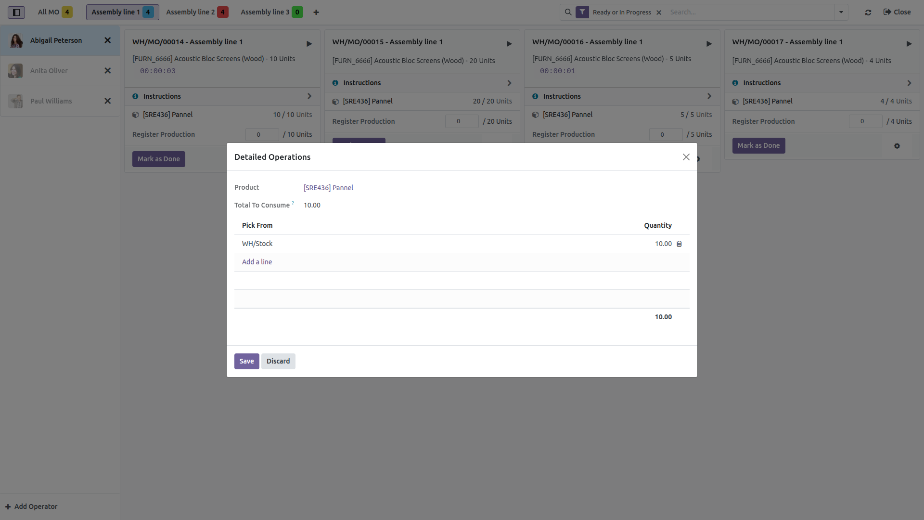Sort by Quantity column header
The image size is (924, 520).
coord(658,225)
